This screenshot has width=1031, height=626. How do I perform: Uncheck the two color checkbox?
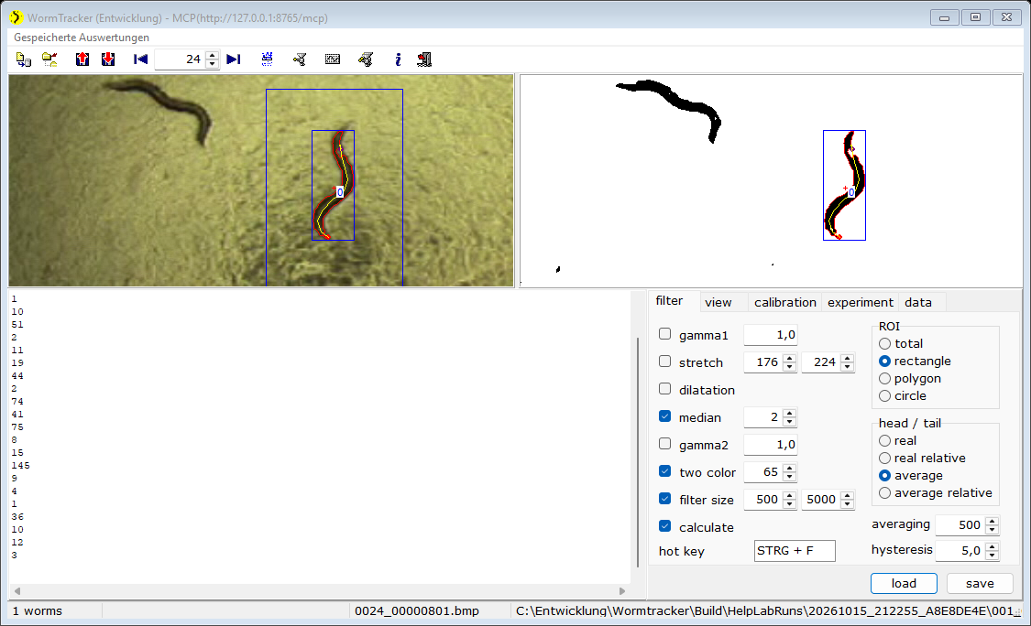[664, 471]
